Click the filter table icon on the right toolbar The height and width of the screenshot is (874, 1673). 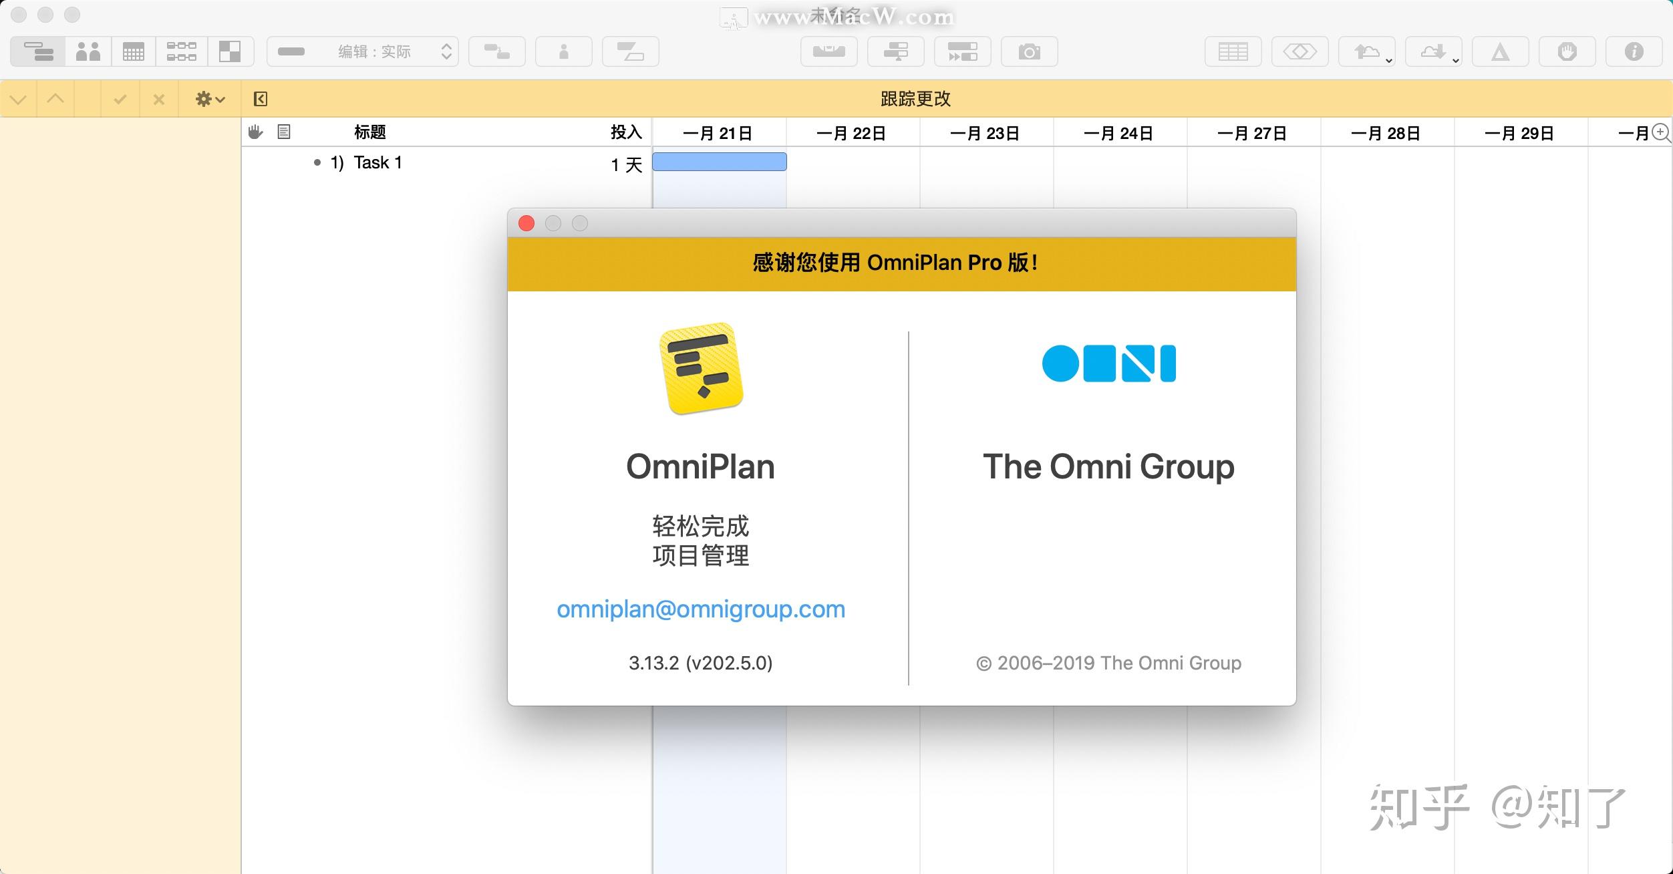(1233, 51)
